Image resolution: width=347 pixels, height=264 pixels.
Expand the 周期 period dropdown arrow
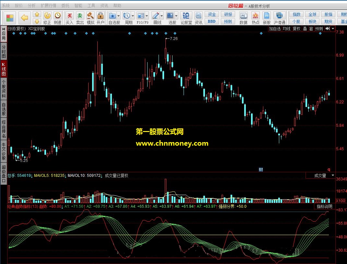(133, 16)
